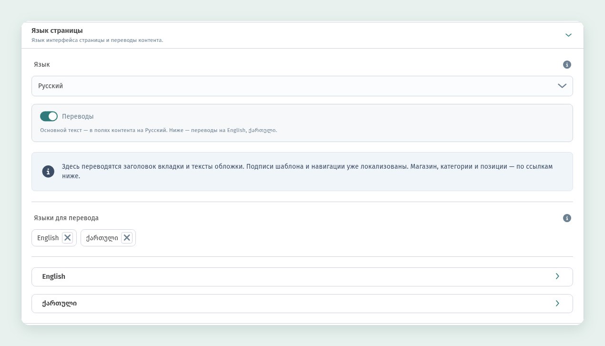
Task: Click the info icon next to Язык
Action: pos(567,65)
